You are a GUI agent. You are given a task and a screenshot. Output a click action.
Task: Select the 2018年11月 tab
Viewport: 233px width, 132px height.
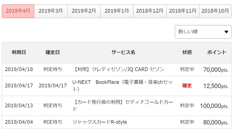(183, 11)
